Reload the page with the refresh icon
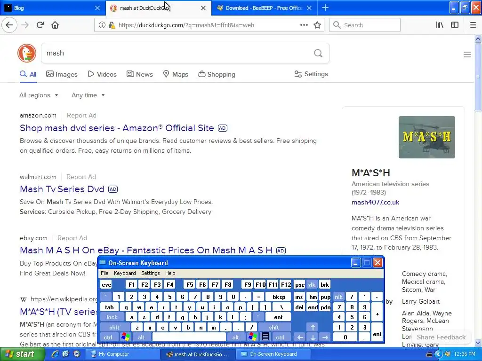The image size is (482, 361). (40, 25)
